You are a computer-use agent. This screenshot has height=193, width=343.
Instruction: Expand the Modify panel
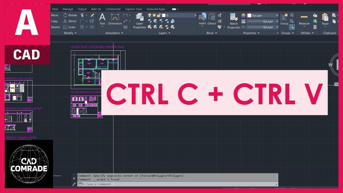pos(70,33)
